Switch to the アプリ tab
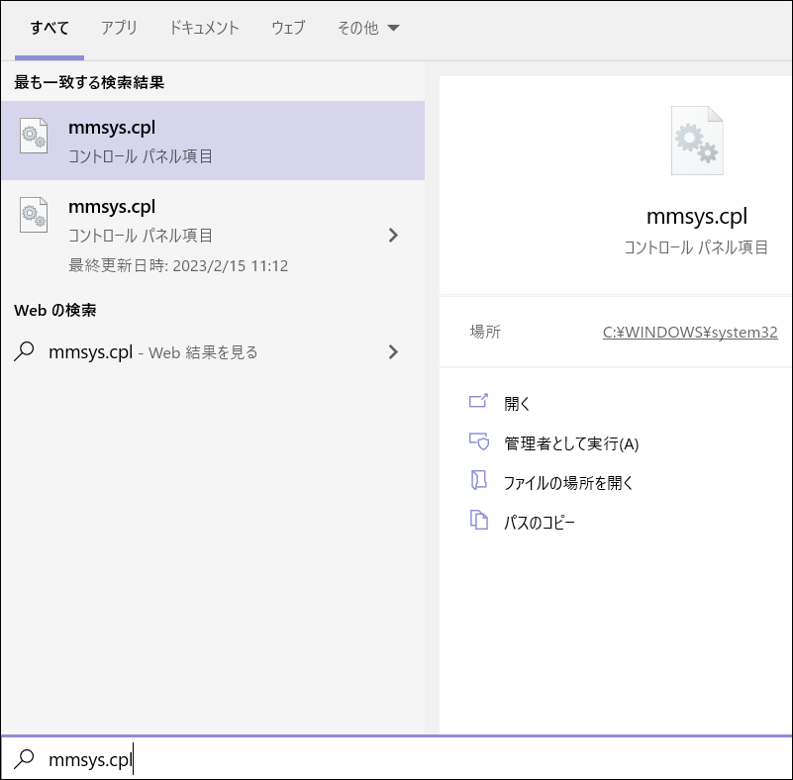The height and width of the screenshot is (780, 793). [119, 29]
